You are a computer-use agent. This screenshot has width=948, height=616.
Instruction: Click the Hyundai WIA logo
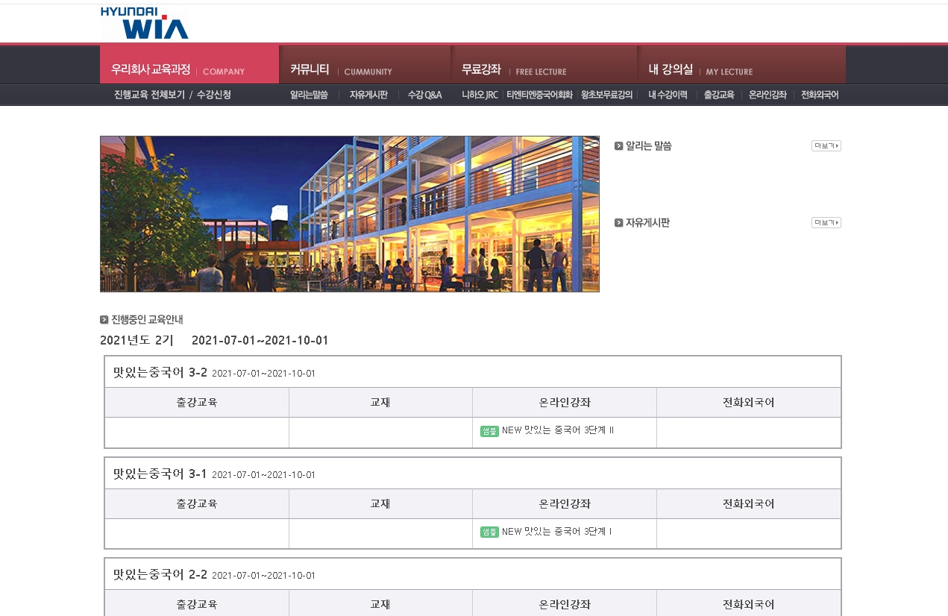tap(145, 22)
